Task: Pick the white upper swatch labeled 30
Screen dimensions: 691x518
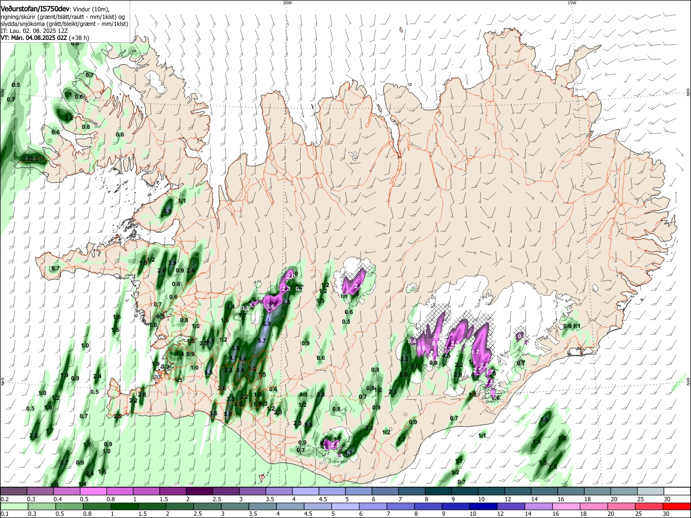Action: (678, 491)
